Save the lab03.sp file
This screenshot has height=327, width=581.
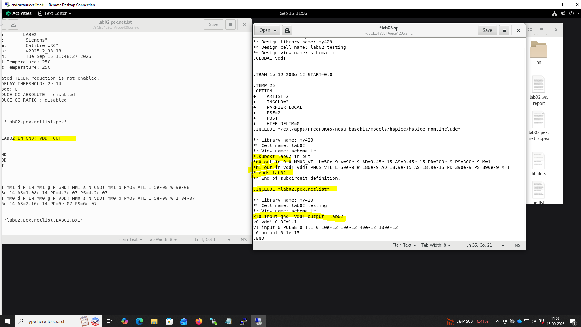point(487,30)
